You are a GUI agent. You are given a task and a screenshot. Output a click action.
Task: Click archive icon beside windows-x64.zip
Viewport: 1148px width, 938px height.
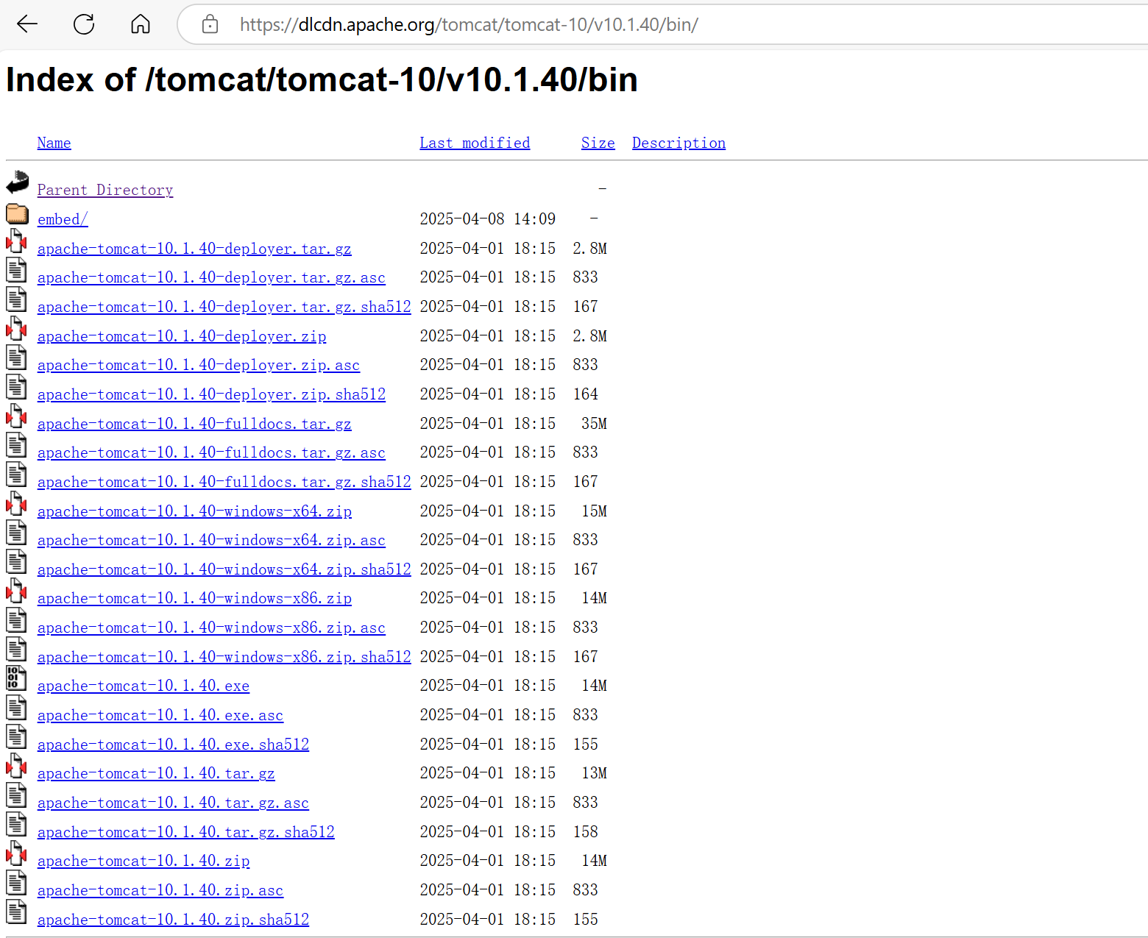17,503
